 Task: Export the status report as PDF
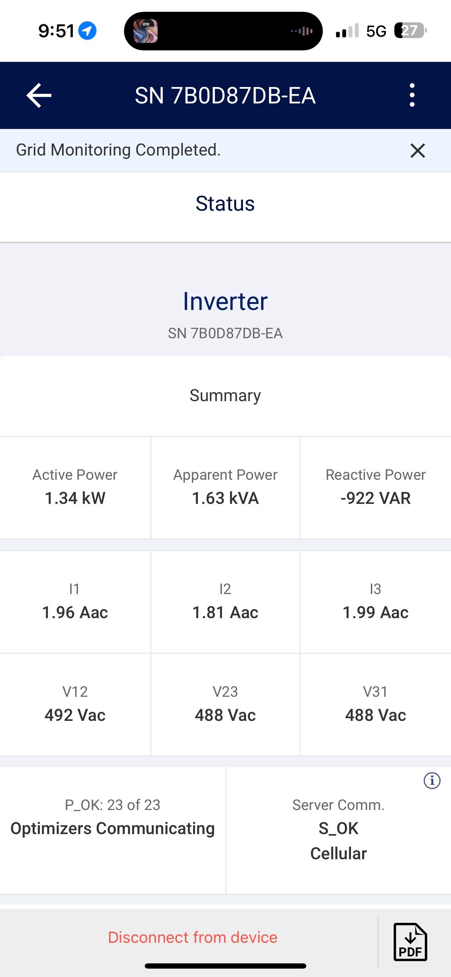410,942
